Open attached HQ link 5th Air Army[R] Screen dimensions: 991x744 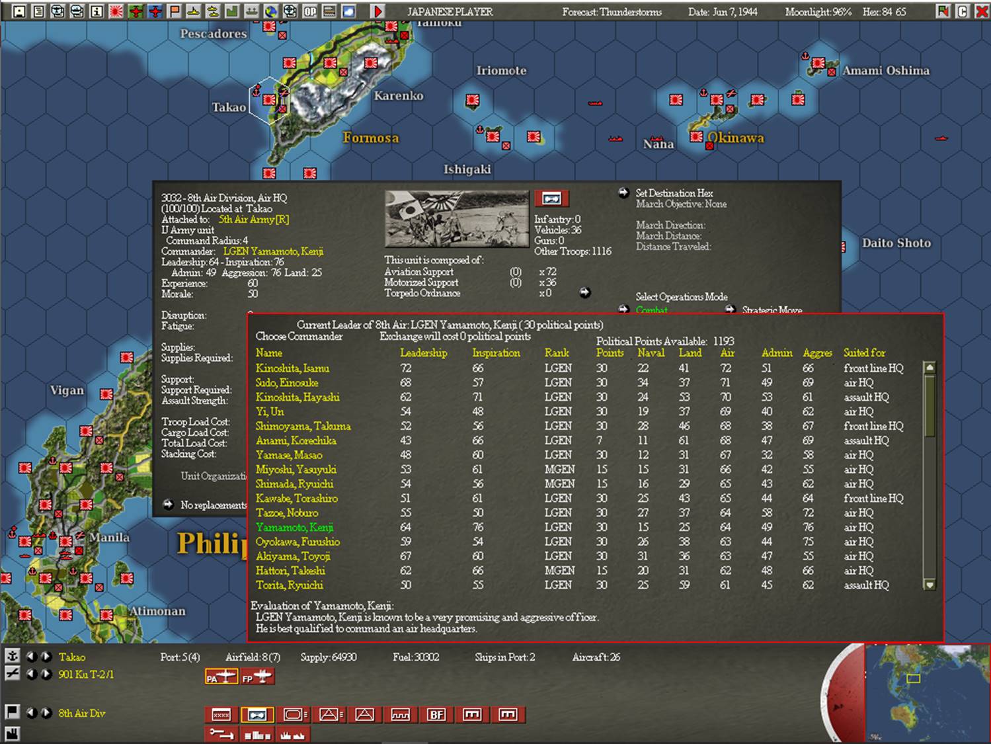coord(254,220)
